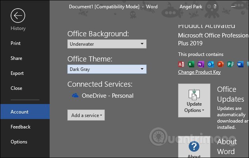Click the Publisher app icon

(x=230, y=64)
